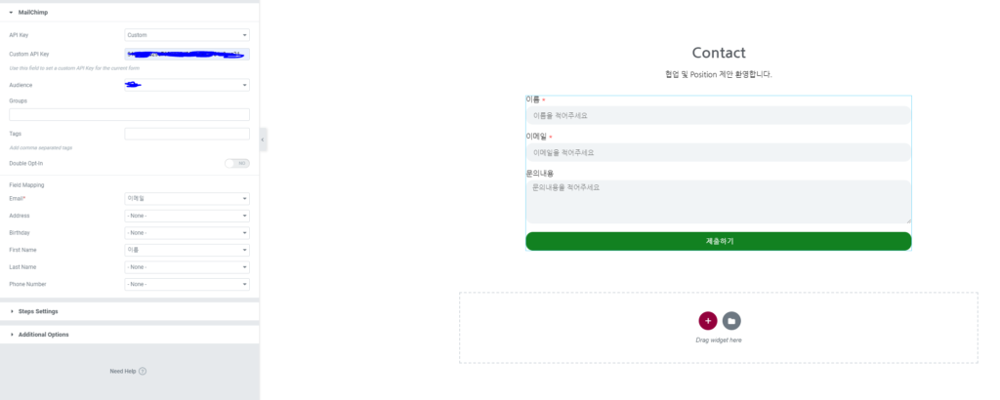
Task: Click the green 제출하기 submit button
Action: [718, 241]
